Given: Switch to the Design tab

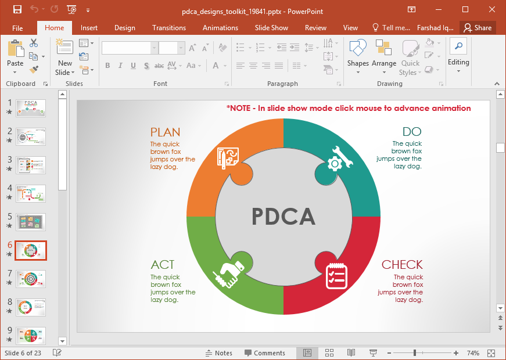Looking at the screenshot, I should click(124, 28).
